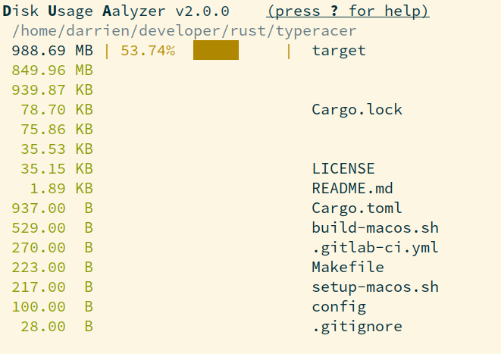Screen dimensions: 501x354
Task: Select the Cargo.lock file entry
Action: 356,109
